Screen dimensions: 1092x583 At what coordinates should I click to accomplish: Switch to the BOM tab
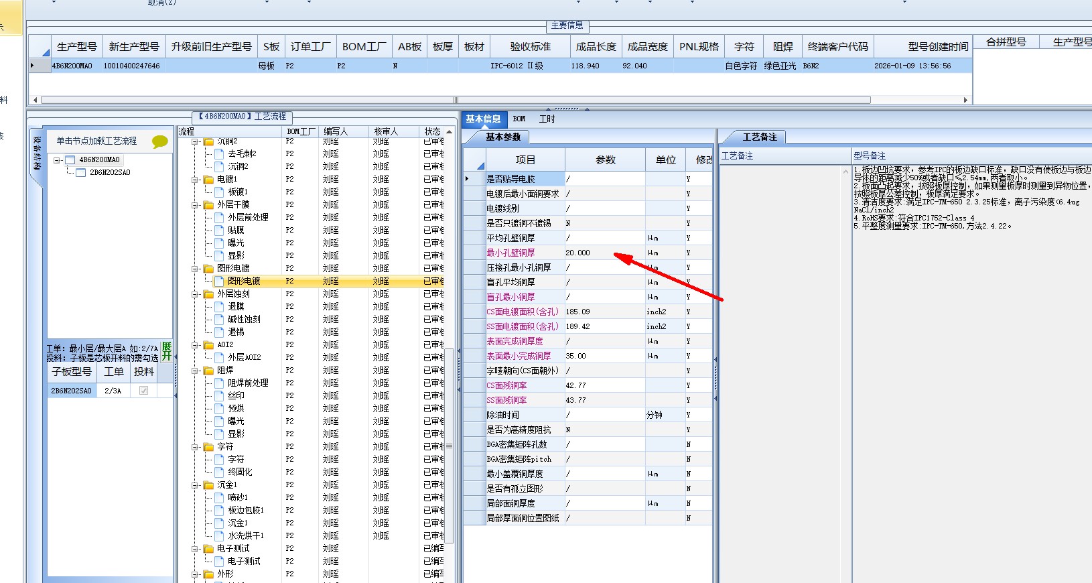(x=519, y=119)
